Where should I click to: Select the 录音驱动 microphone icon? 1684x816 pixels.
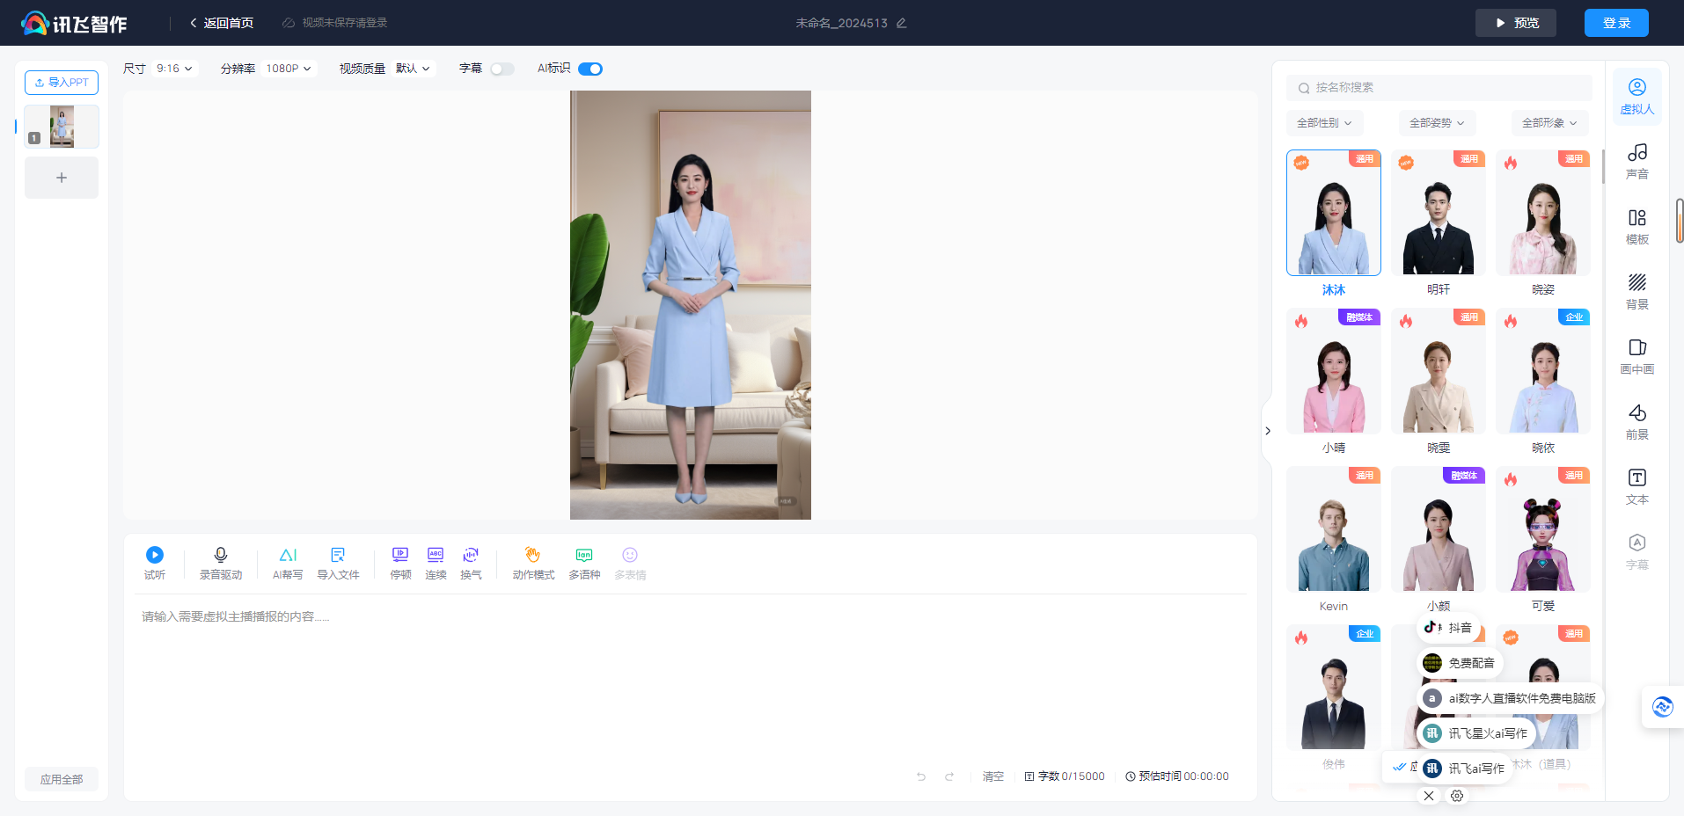pos(220,555)
